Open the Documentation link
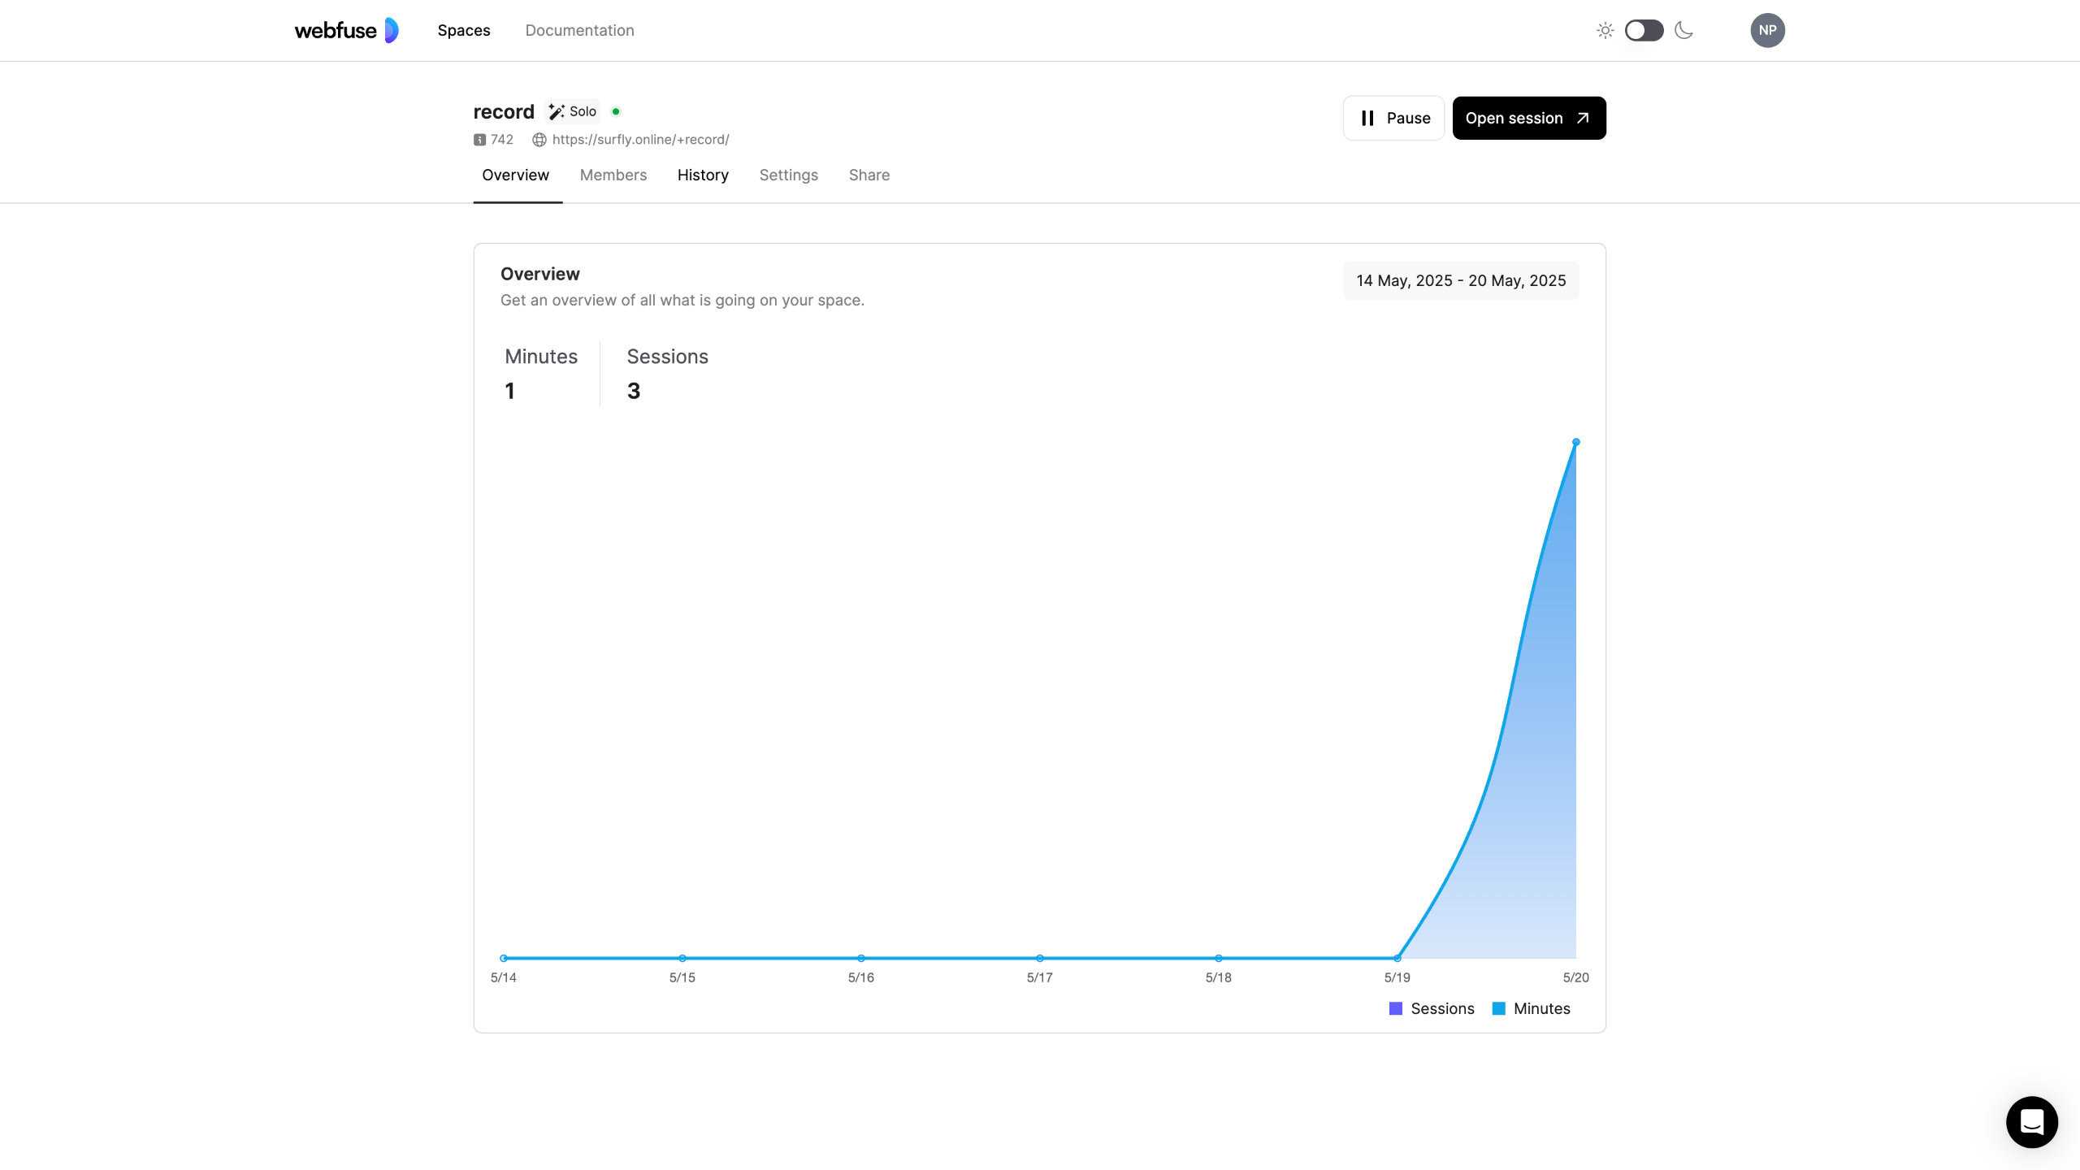The width and height of the screenshot is (2080, 1170). [579, 30]
